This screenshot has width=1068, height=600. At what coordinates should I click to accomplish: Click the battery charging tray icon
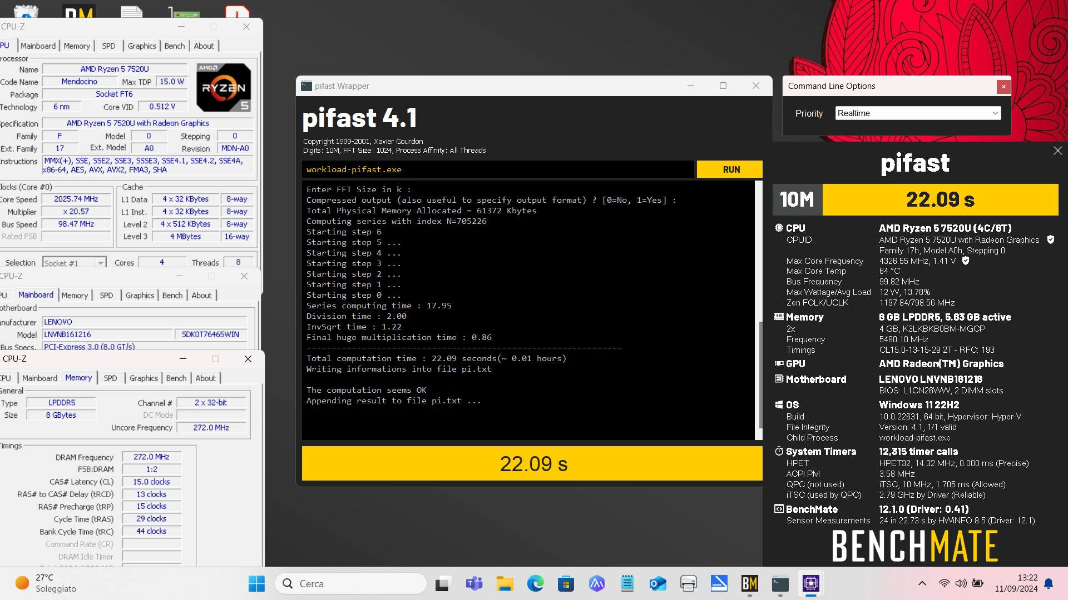pos(977,583)
